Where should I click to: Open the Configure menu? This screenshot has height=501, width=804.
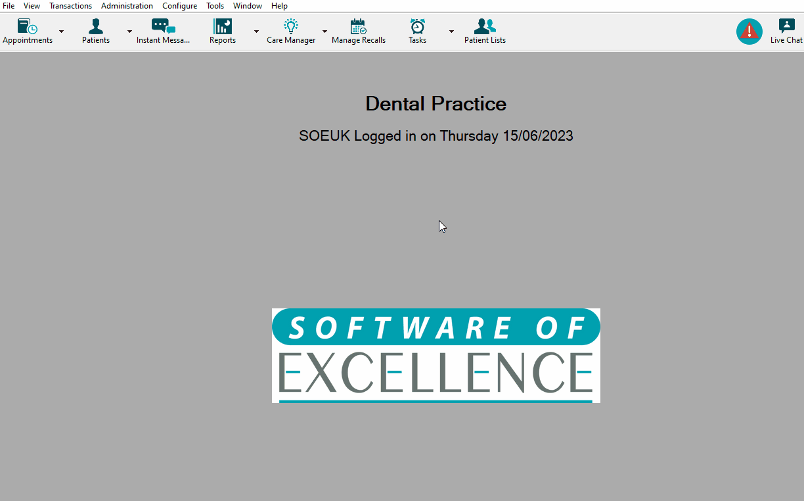[179, 6]
